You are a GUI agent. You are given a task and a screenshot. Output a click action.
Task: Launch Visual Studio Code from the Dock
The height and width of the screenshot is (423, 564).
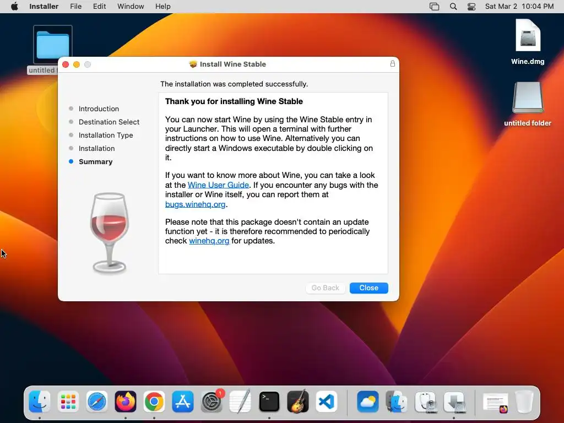327,402
